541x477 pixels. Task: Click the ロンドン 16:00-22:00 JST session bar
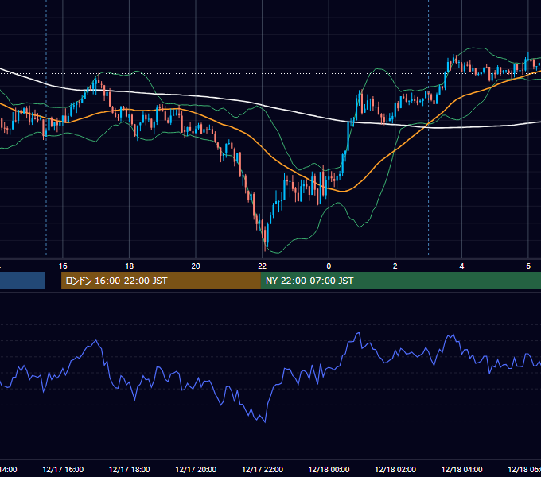point(161,281)
